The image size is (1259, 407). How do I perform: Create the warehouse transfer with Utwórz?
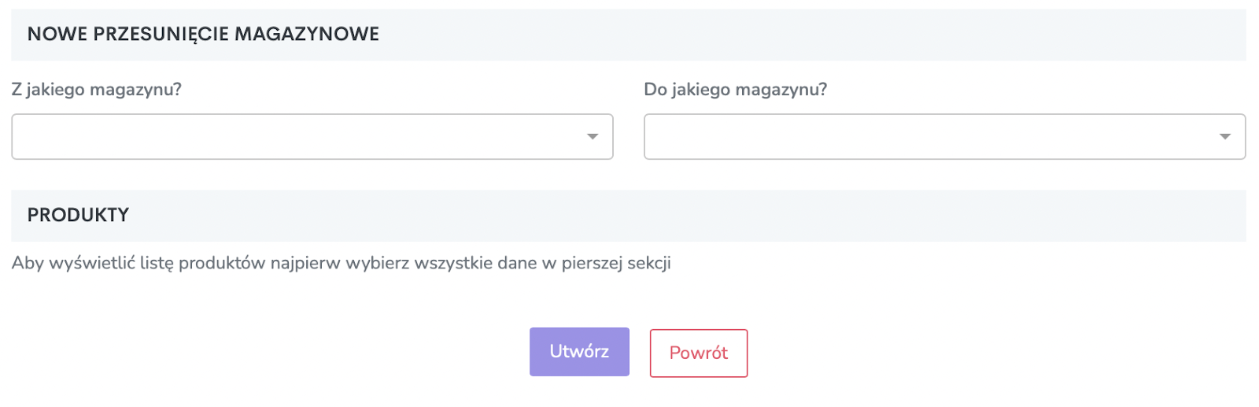click(x=579, y=352)
